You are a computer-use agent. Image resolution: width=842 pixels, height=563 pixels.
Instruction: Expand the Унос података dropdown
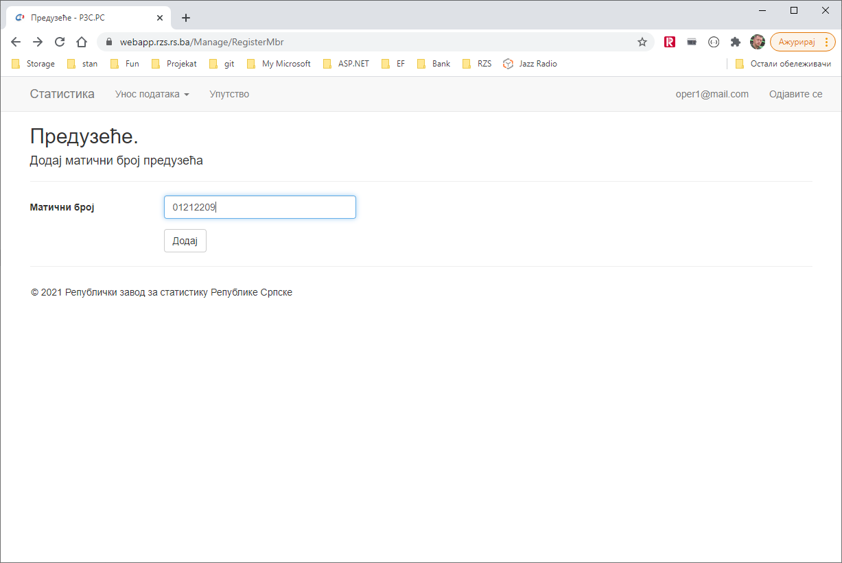pyautogui.click(x=152, y=94)
